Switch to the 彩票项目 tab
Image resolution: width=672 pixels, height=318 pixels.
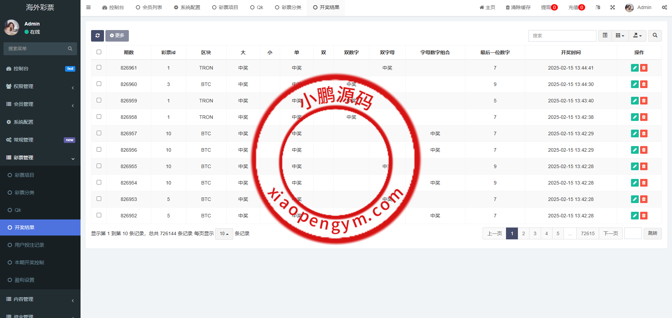click(x=225, y=7)
